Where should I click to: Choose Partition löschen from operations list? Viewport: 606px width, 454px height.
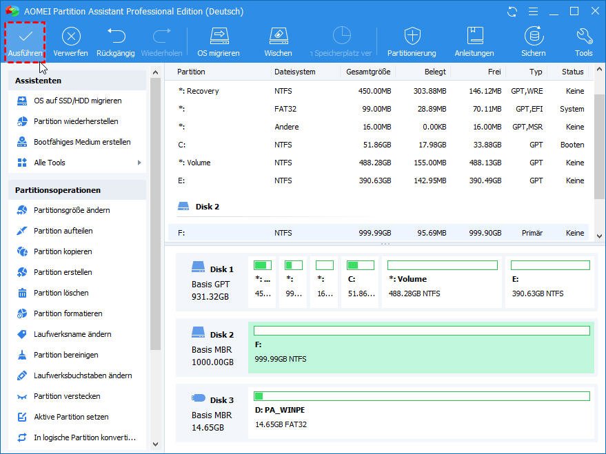pos(61,293)
